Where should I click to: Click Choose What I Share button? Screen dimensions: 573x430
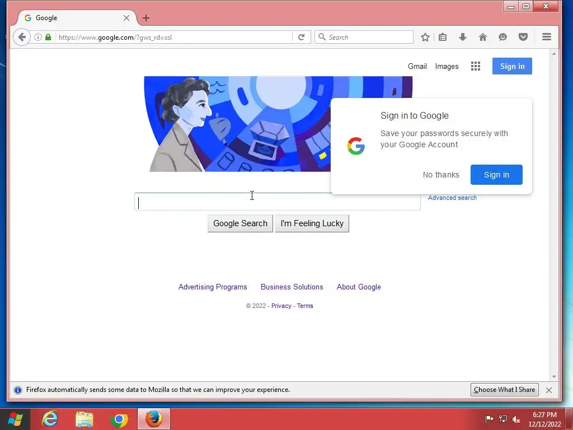(504, 390)
